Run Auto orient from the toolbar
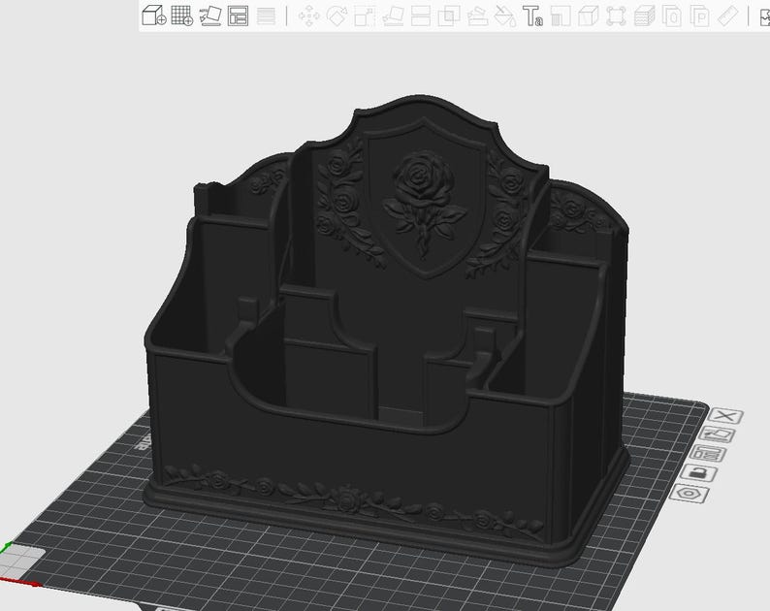This screenshot has width=770, height=611. click(x=210, y=16)
